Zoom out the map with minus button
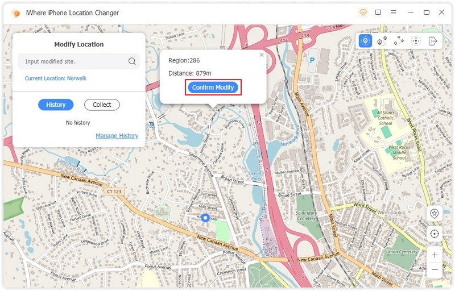Image resolution: width=455 pixels, height=291 pixels. pos(435,269)
